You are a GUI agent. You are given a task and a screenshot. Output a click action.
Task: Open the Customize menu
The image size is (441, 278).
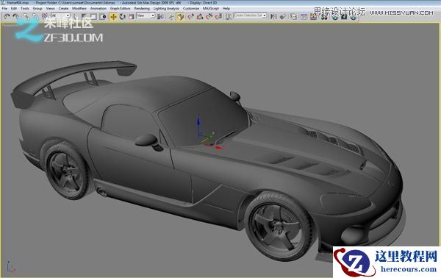pos(191,8)
